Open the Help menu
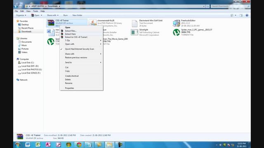The height and width of the screenshot is (148, 264). (x=42, y=11)
